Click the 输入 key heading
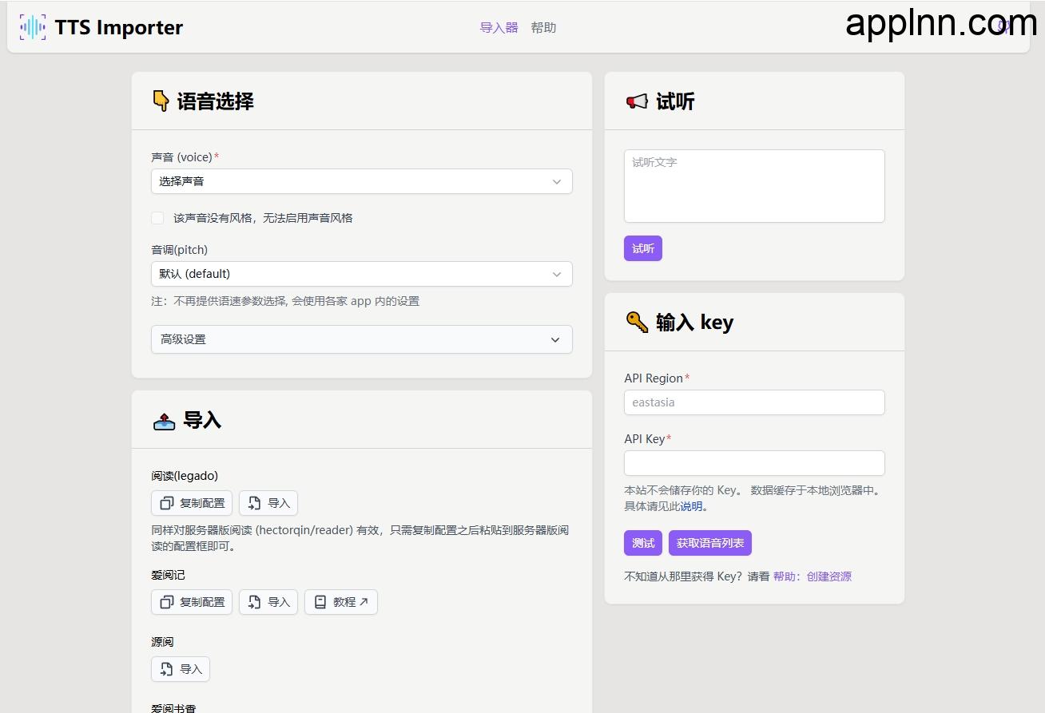Image resolution: width=1045 pixels, height=713 pixels. [x=694, y=322]
